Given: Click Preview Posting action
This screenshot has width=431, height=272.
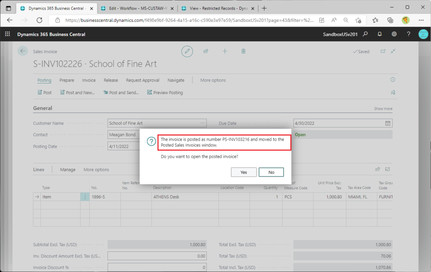Looking at the screenshot, I should pyautogui.click(x=165, y=92).
